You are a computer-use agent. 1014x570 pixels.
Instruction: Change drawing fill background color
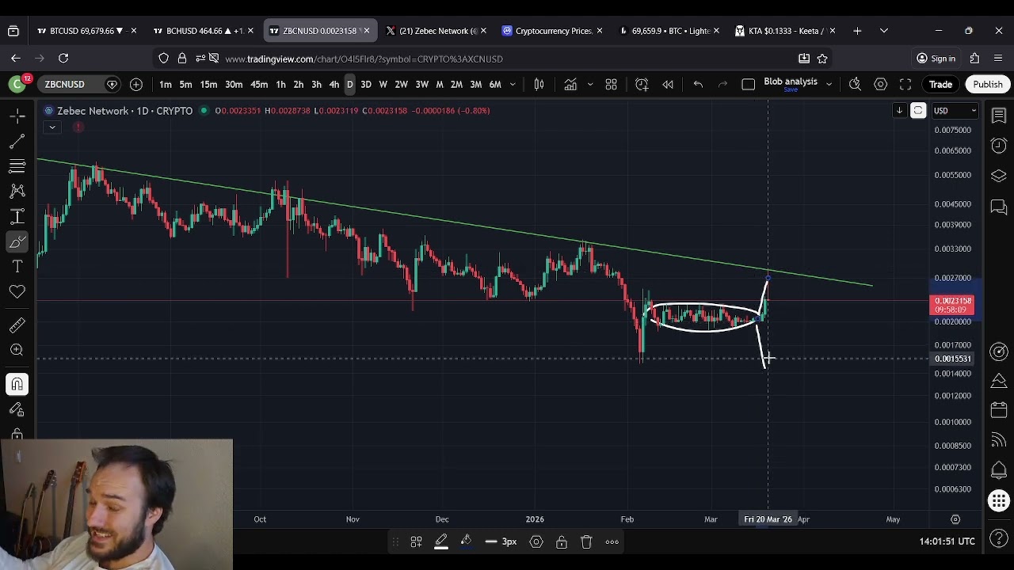pos(467,541)
